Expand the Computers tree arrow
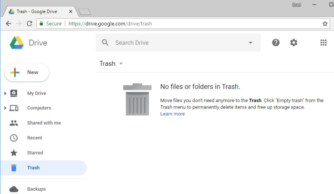Screen dimensions: 334x194 (x=5, y=108)
